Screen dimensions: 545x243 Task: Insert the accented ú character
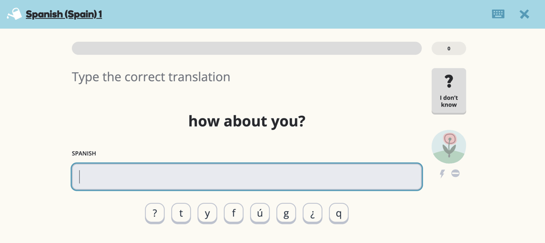tap(260, 214)
